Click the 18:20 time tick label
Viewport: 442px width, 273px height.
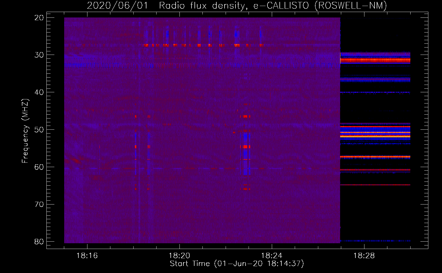[x=179, y=256]
